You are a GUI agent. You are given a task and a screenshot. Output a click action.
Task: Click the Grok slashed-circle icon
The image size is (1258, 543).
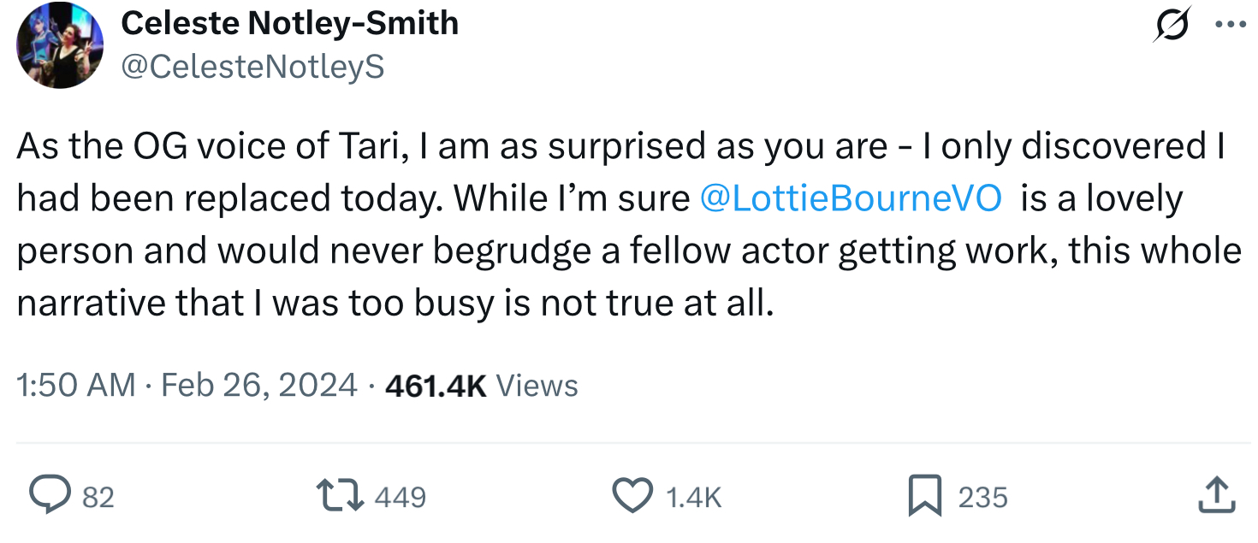[1172, 25]
